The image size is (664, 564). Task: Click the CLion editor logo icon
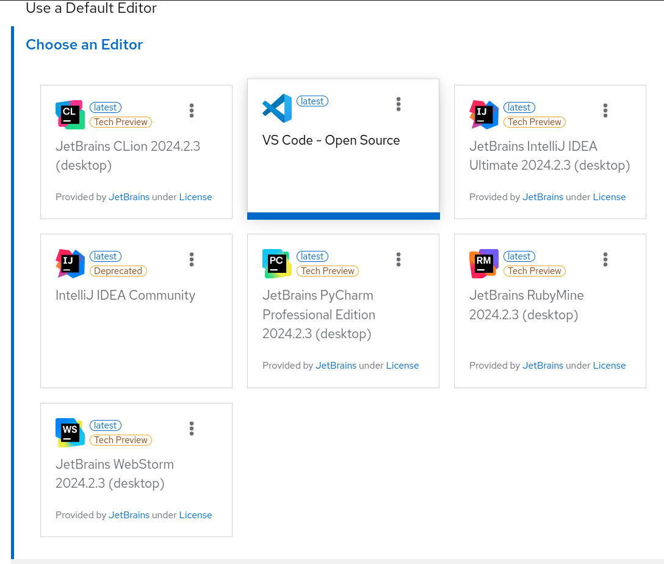[x=70, y=115]
